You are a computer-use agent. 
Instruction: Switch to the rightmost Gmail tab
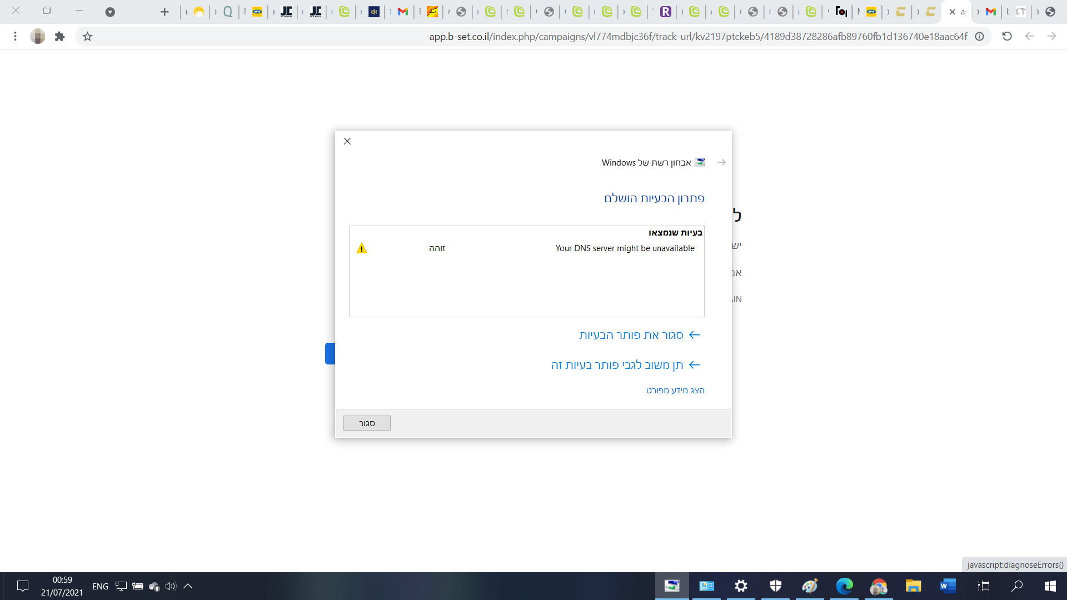pyautogui.click(x=990, y=12)
